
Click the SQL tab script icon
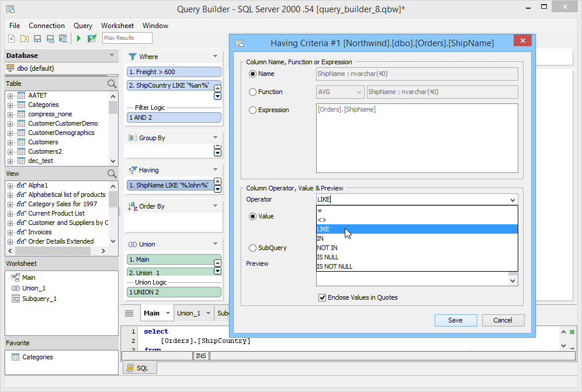click(130, 368)
